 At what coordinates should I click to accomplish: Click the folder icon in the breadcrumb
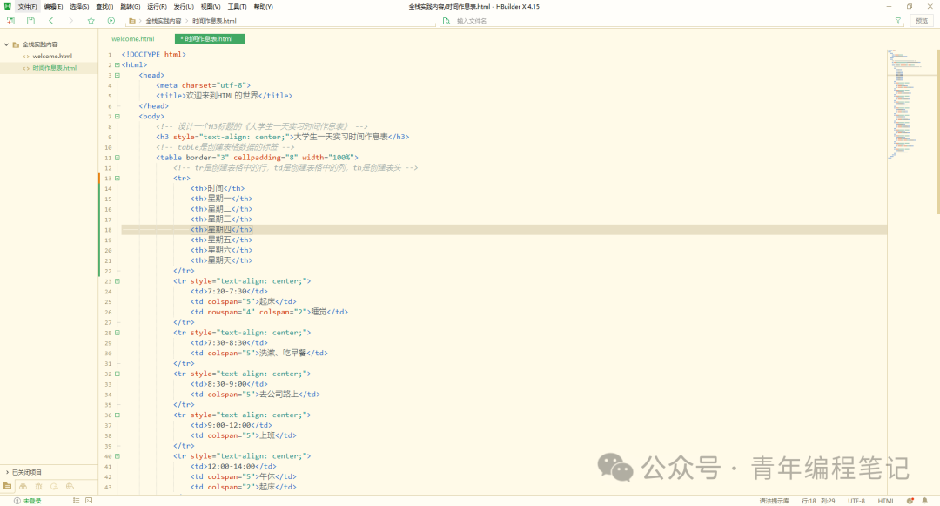(x=132, y=20)
